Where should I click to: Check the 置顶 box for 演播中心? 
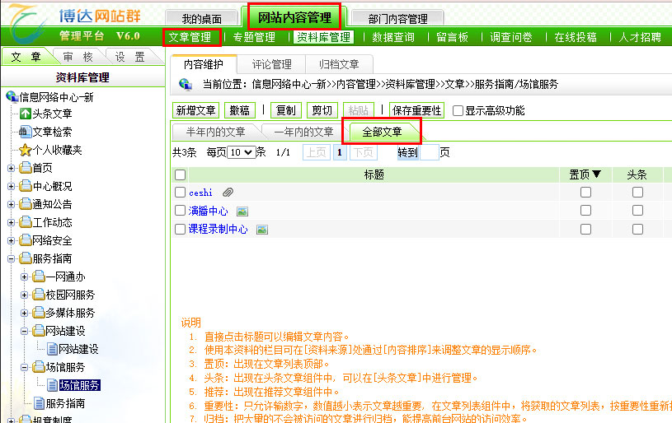coord(585,211)
